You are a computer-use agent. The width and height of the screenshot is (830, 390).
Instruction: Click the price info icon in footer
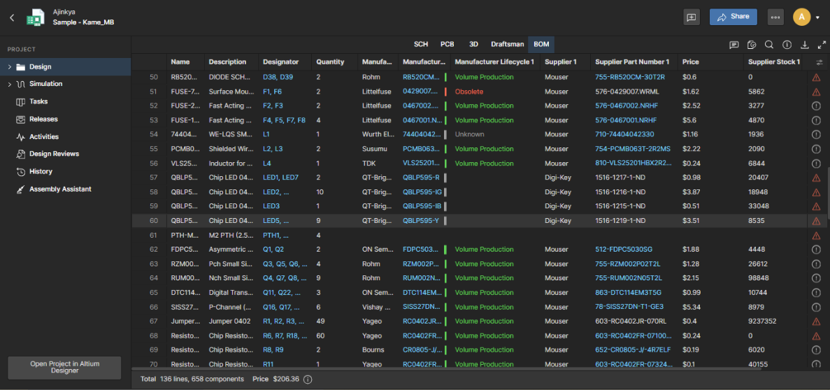click(x=308, y=380)
